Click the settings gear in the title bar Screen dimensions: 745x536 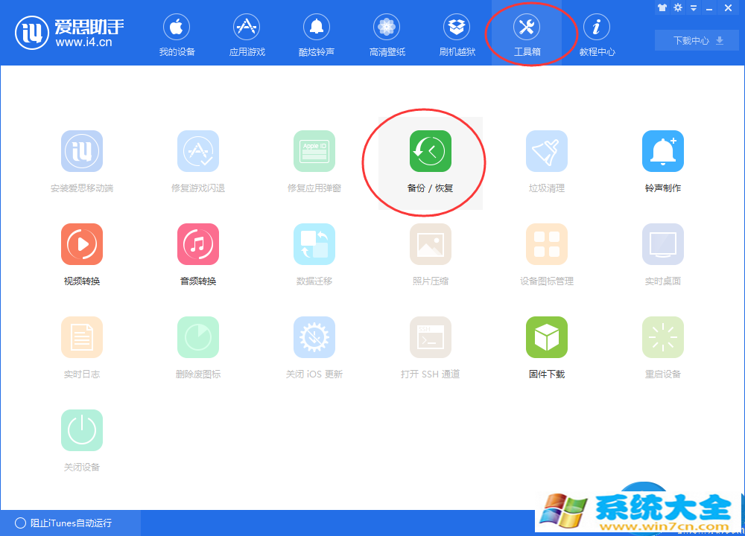(x=677, y=7)
